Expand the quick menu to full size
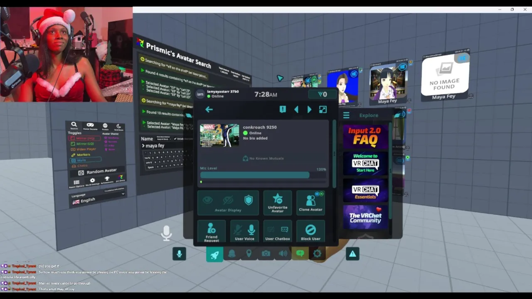This screenshot has width=532, height=299. 323,109
